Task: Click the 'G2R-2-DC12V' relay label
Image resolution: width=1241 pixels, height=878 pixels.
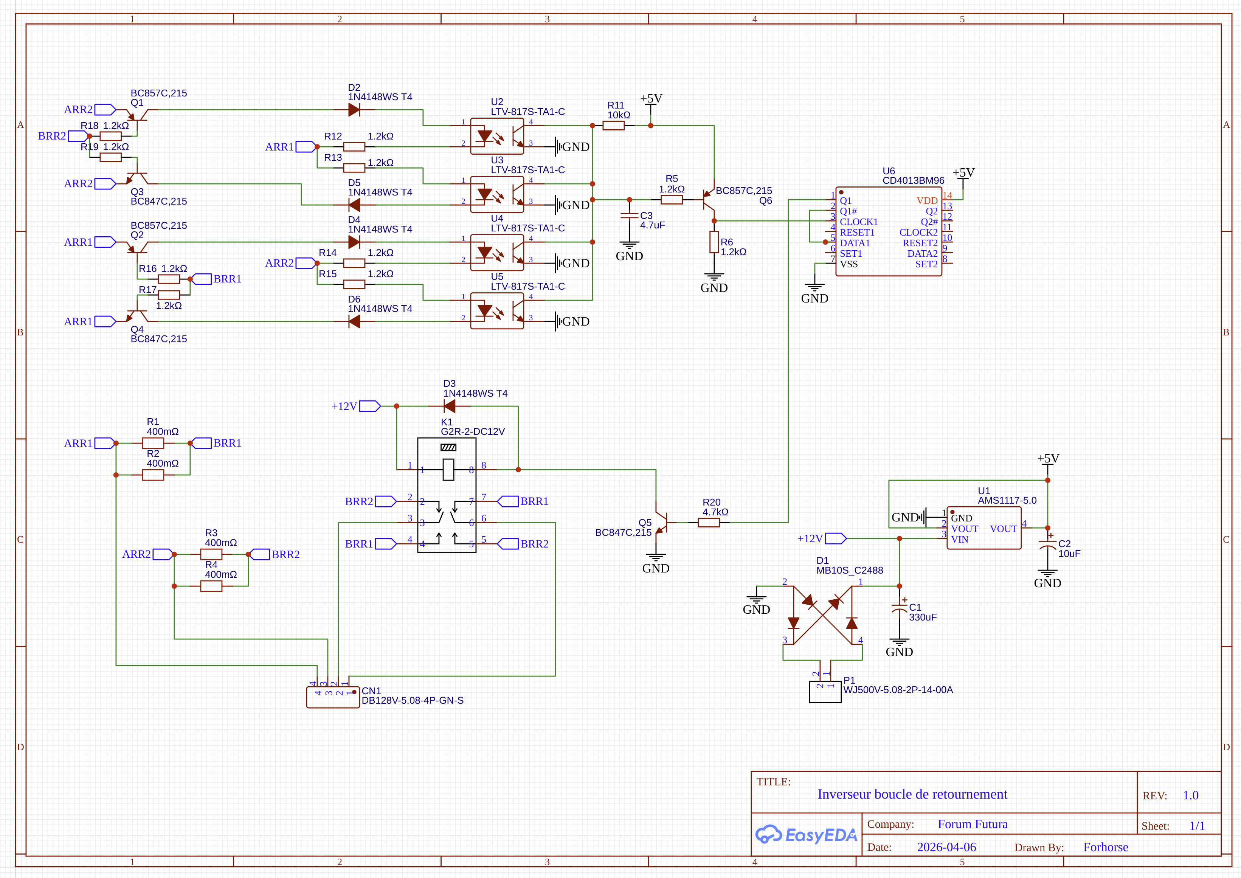Action: tap(473, 431)
